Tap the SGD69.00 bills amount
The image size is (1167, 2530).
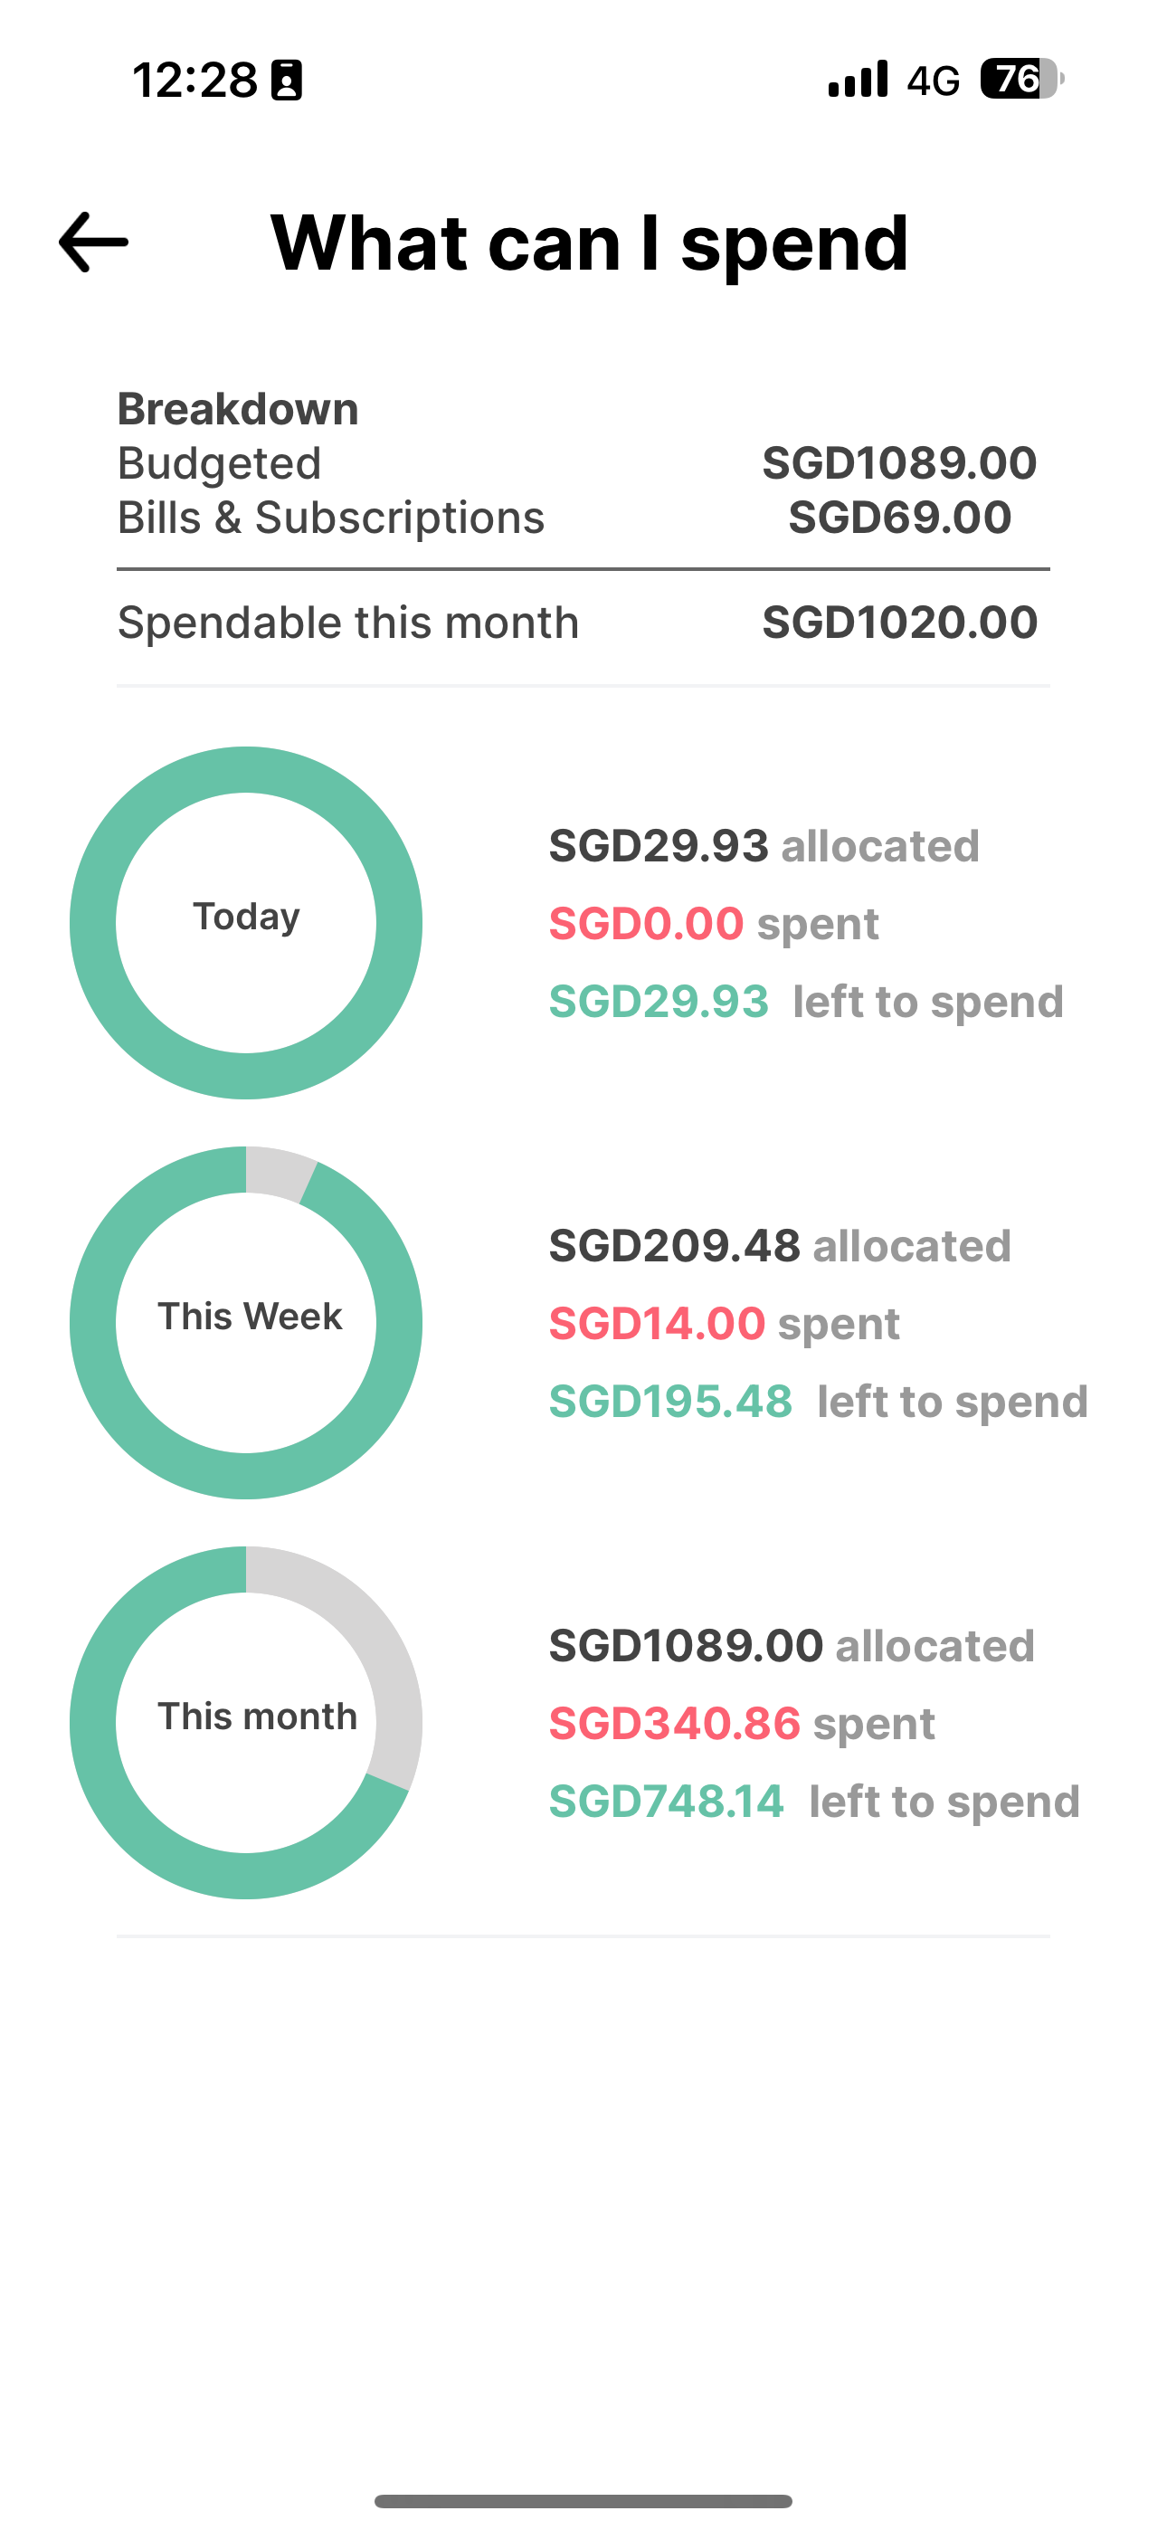pyautogui.click(x=899, y=518)
